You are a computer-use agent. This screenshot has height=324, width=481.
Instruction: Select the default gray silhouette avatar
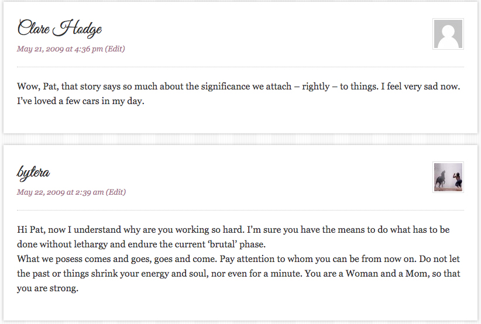point(448,34)
